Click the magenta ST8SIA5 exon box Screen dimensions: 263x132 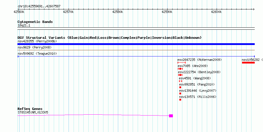coord(171,116)
